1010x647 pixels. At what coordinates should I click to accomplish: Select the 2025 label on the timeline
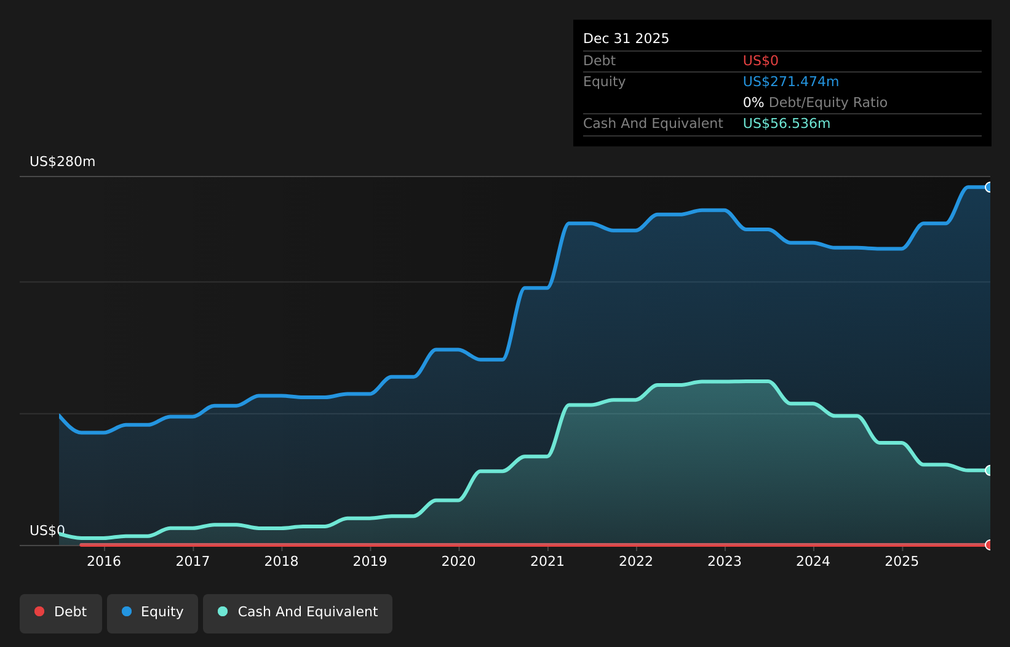(x=902, y=562)
